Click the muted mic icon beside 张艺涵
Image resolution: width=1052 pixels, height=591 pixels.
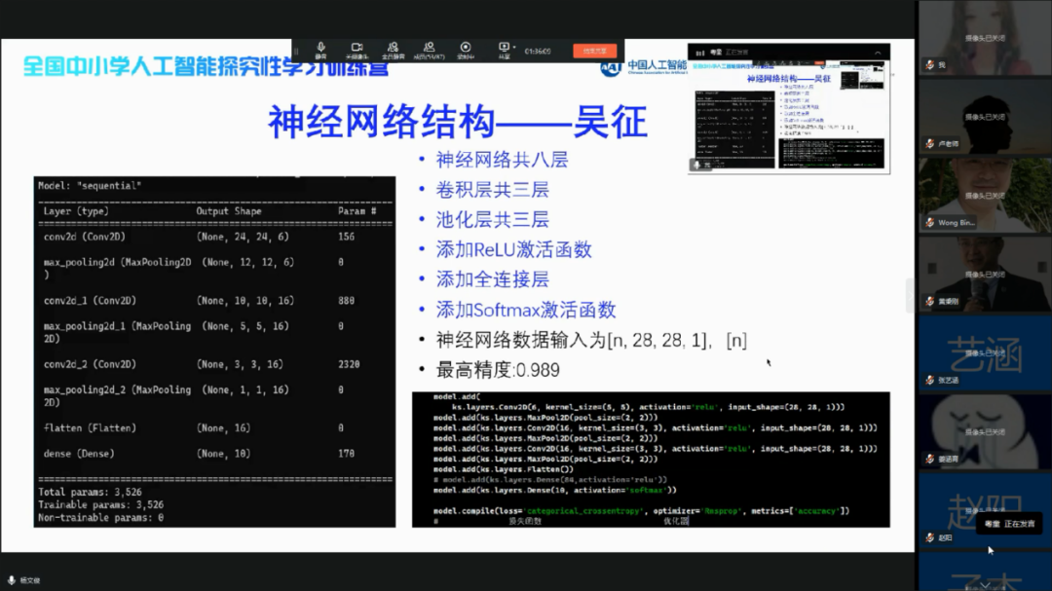(x=930, y=381)
